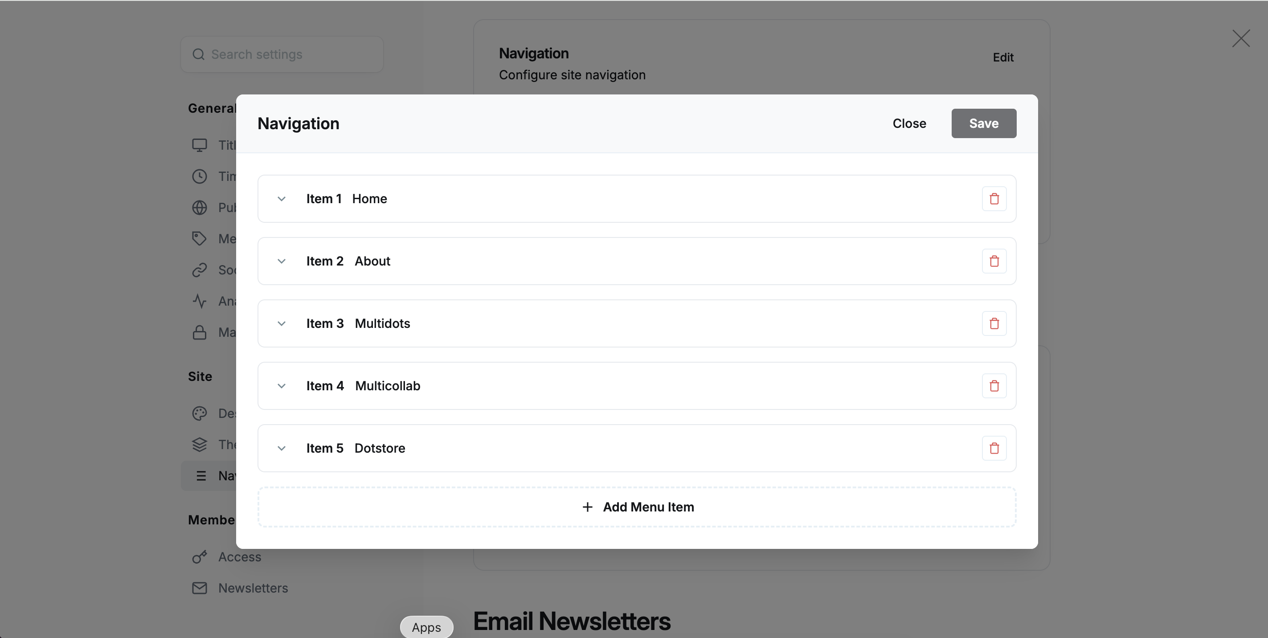Expand Item 2 About chevron
The image size is (1268, 638).
tap(282, 262)
